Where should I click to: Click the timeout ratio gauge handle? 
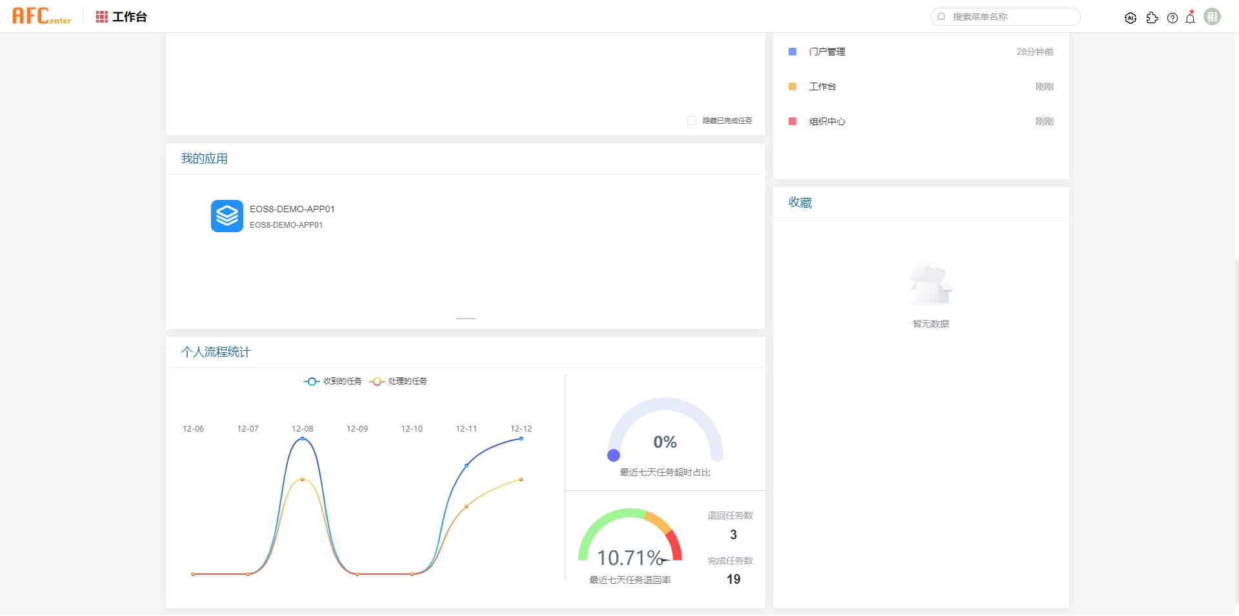pyautogui.click(x=614, y=455)
